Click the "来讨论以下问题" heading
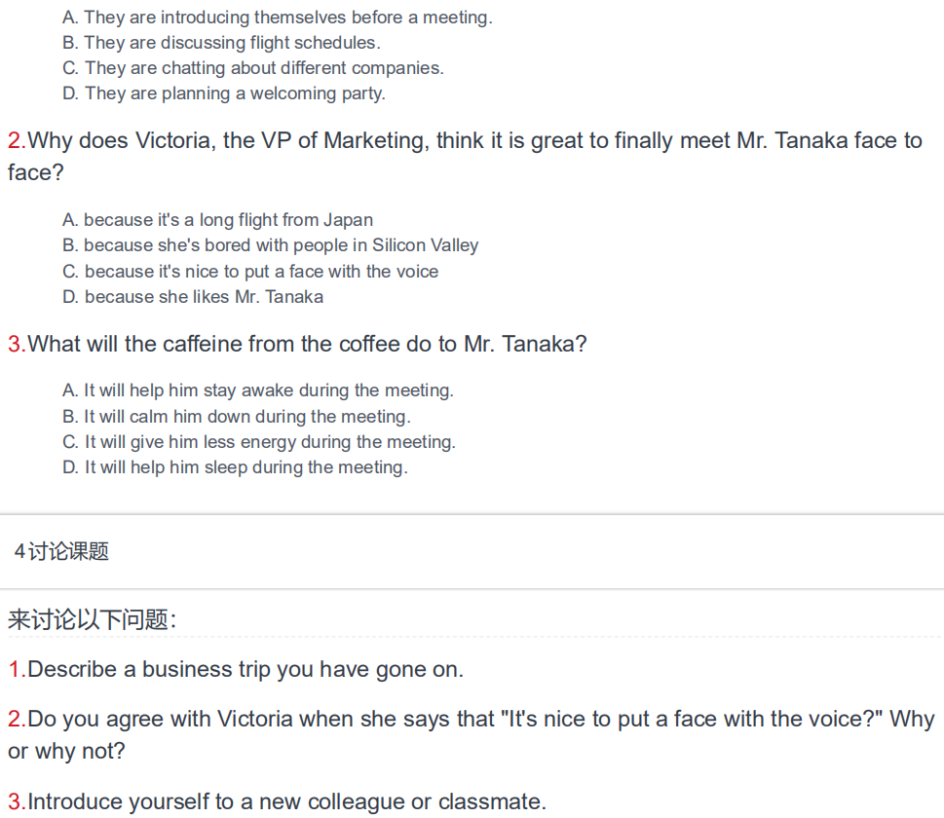Image resolution: width=944 pixels, height=818 pixels. pyautogui.click(x=92, y=620)
